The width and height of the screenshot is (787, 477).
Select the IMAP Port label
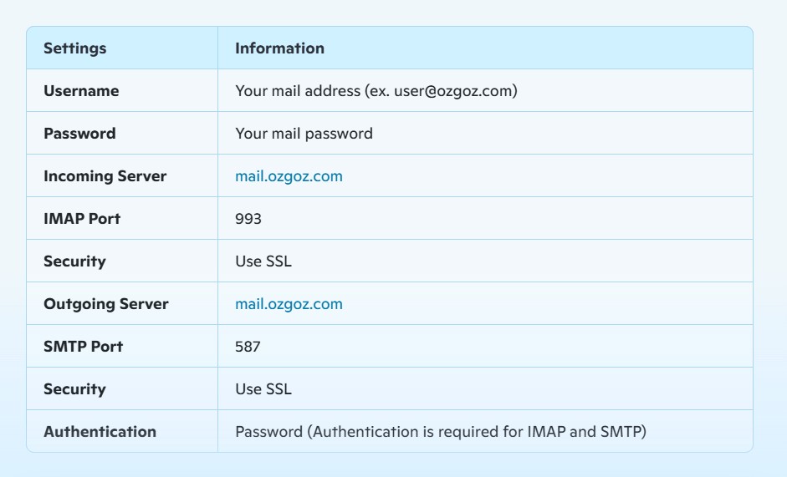coord(82,219)
